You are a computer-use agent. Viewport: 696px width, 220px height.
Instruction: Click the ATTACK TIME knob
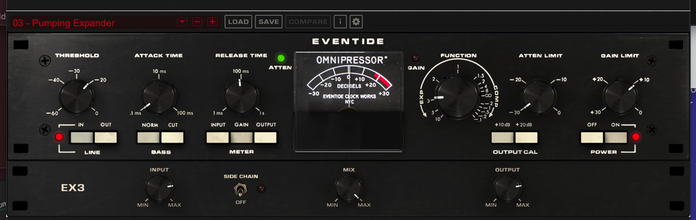click(159, 97)
